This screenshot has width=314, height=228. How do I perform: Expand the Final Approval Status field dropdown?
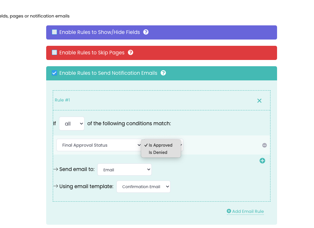[x=99, y=145]
